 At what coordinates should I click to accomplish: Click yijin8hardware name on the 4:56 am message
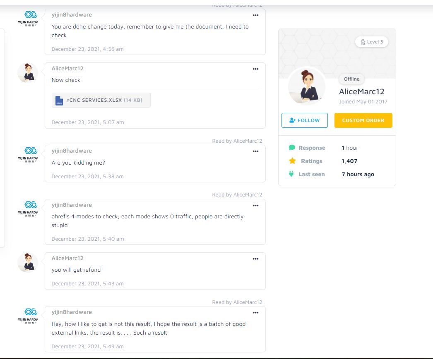tap(72, 14)
